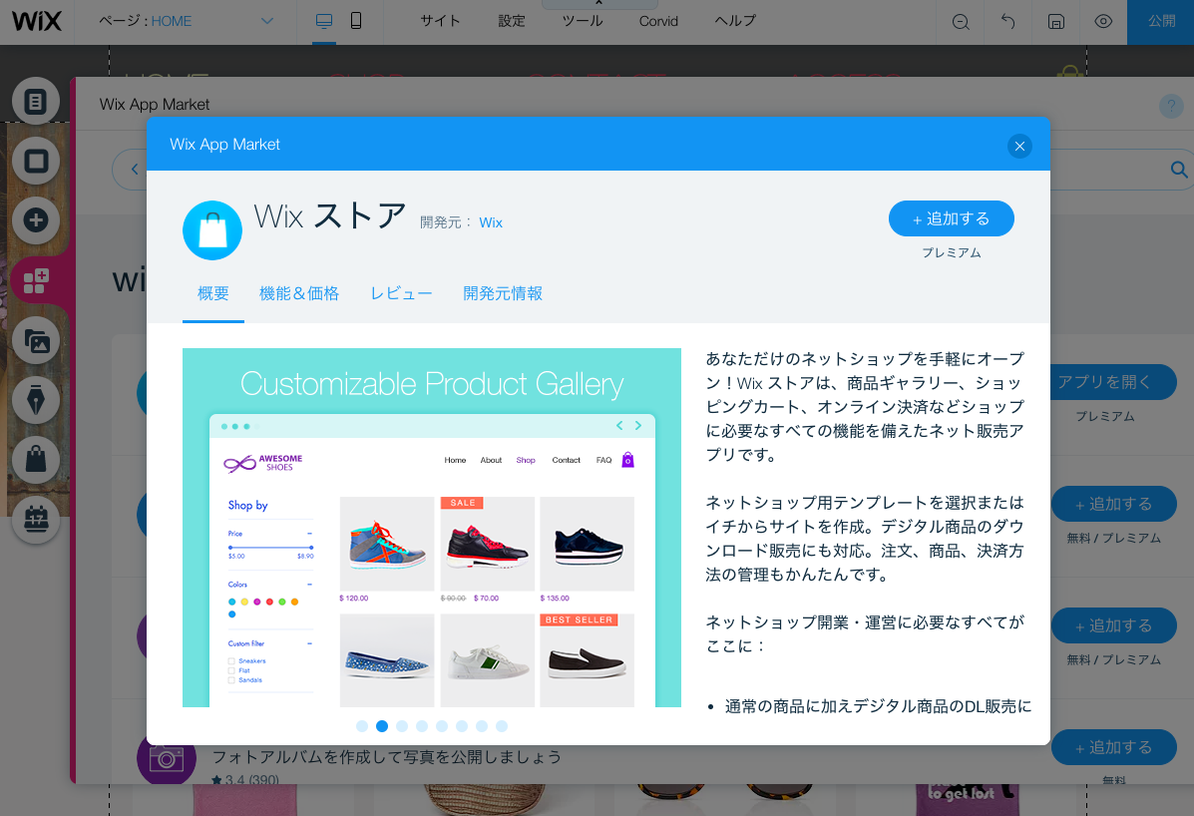
Task: Click the App Market help question icon
Action: click(1170, 106)
